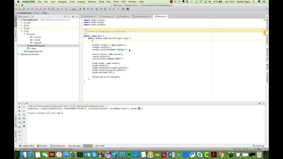Screen dimensions: 283x159
Task: Open Help via the question mark toolbar icon
Action: coord(119,9)
